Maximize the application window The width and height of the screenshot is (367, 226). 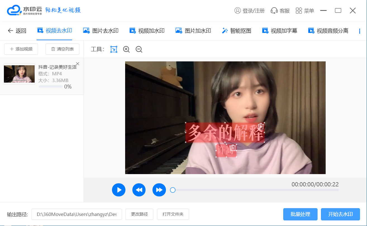click(338, 11)
